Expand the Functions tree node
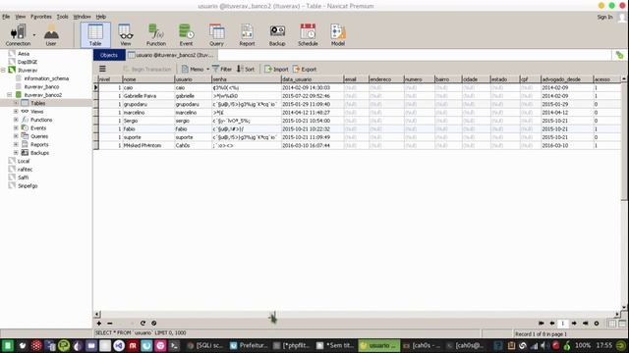 click(16, 120)
